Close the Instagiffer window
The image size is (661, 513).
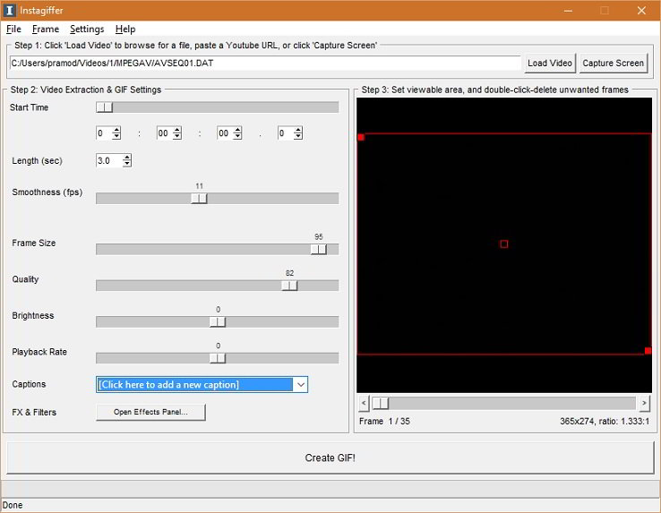[x=641, y=11]
